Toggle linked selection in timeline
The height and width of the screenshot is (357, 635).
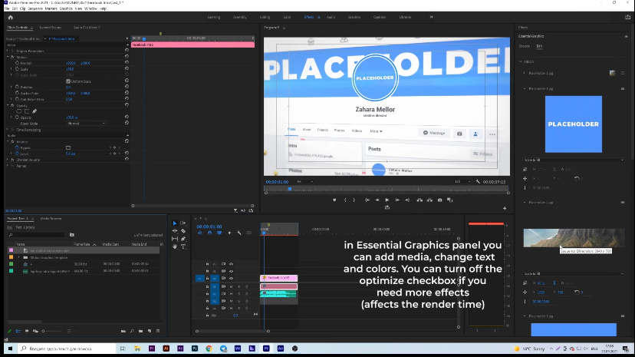click(219, 233)
